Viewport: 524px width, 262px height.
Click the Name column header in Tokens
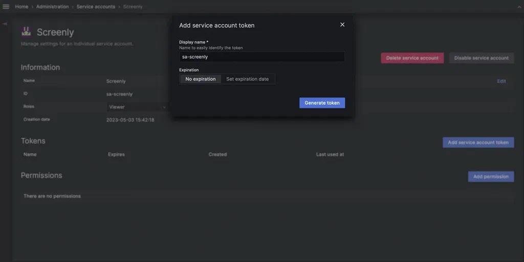[x=30, y=154]
